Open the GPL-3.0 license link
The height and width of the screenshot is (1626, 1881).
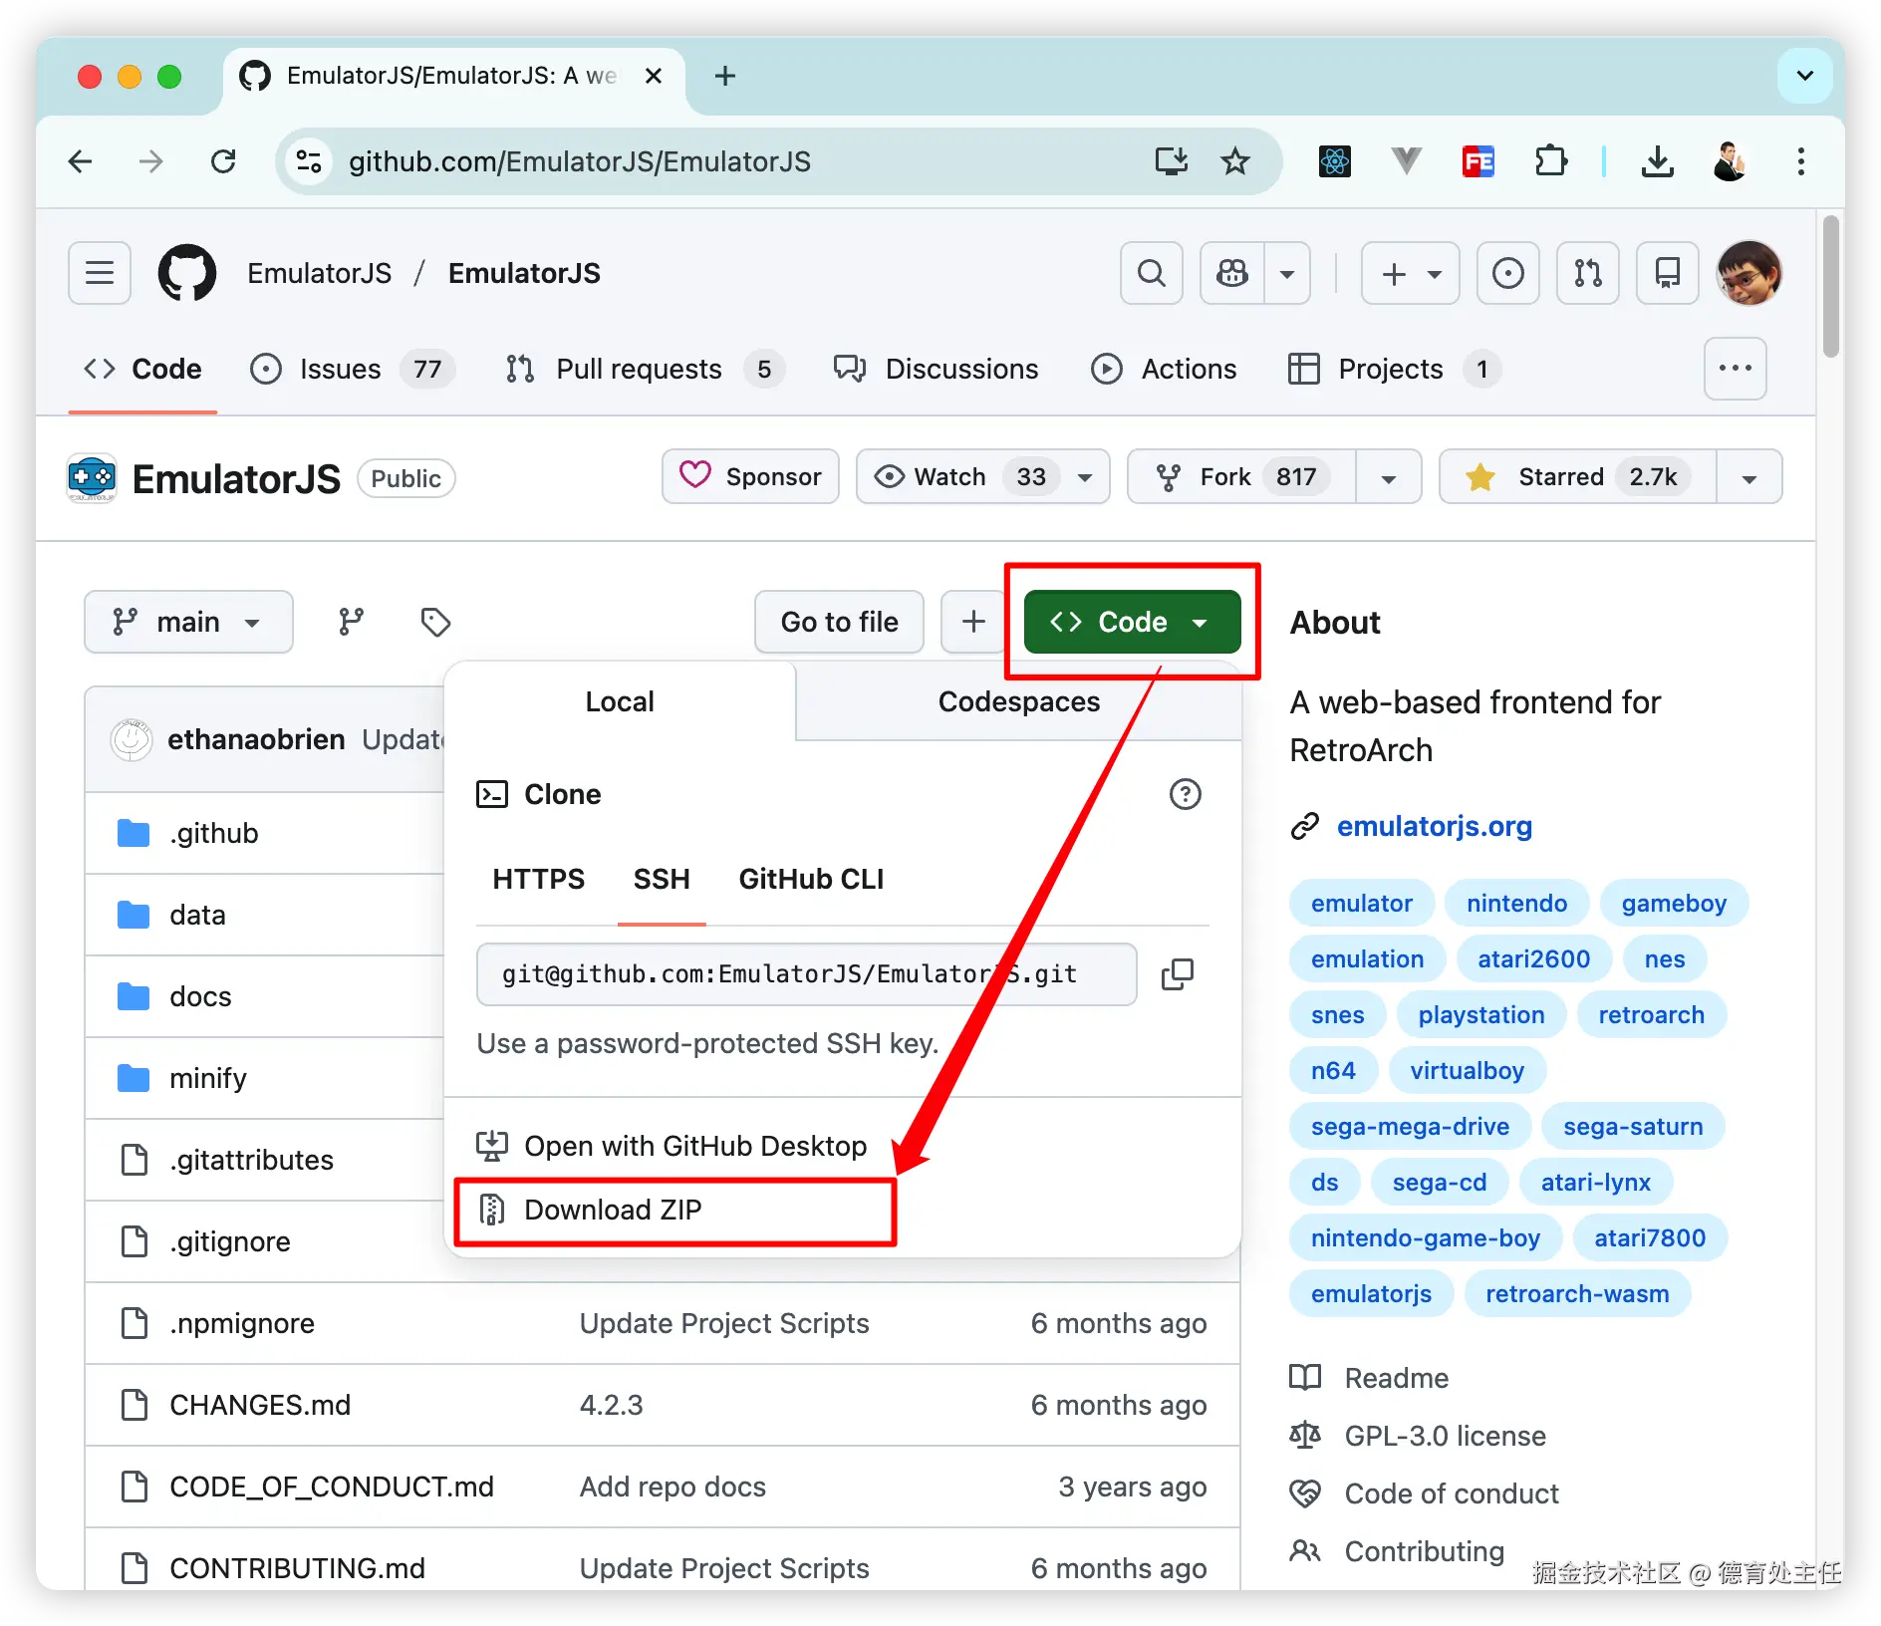click(1445, 1436)
